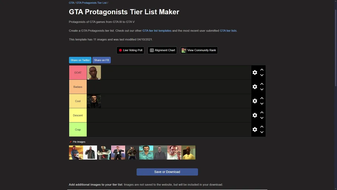Image resolution: width=337 pixels, height=190 pixels.
Task: Select Claude image in Cool tier
Action: (94, 101)
